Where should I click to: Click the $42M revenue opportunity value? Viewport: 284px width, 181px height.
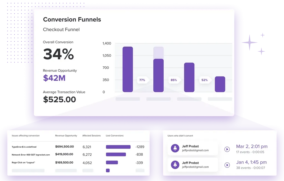[x=54, y=78]
